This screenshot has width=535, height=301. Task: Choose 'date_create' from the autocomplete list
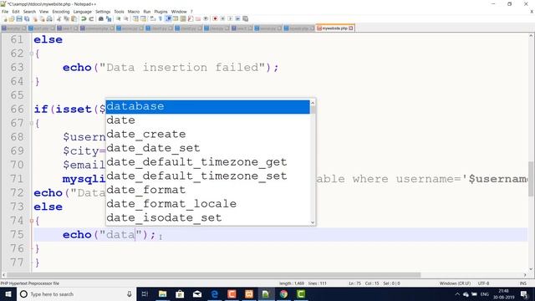coord(208,134)
